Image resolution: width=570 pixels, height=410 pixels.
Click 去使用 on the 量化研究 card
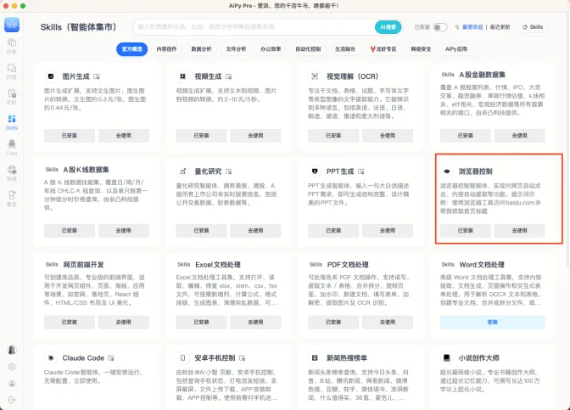[255, 231]
